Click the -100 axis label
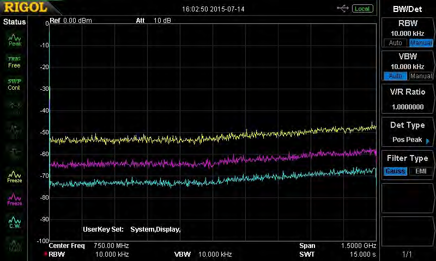 pyautogui.click(x=43, y=241)
